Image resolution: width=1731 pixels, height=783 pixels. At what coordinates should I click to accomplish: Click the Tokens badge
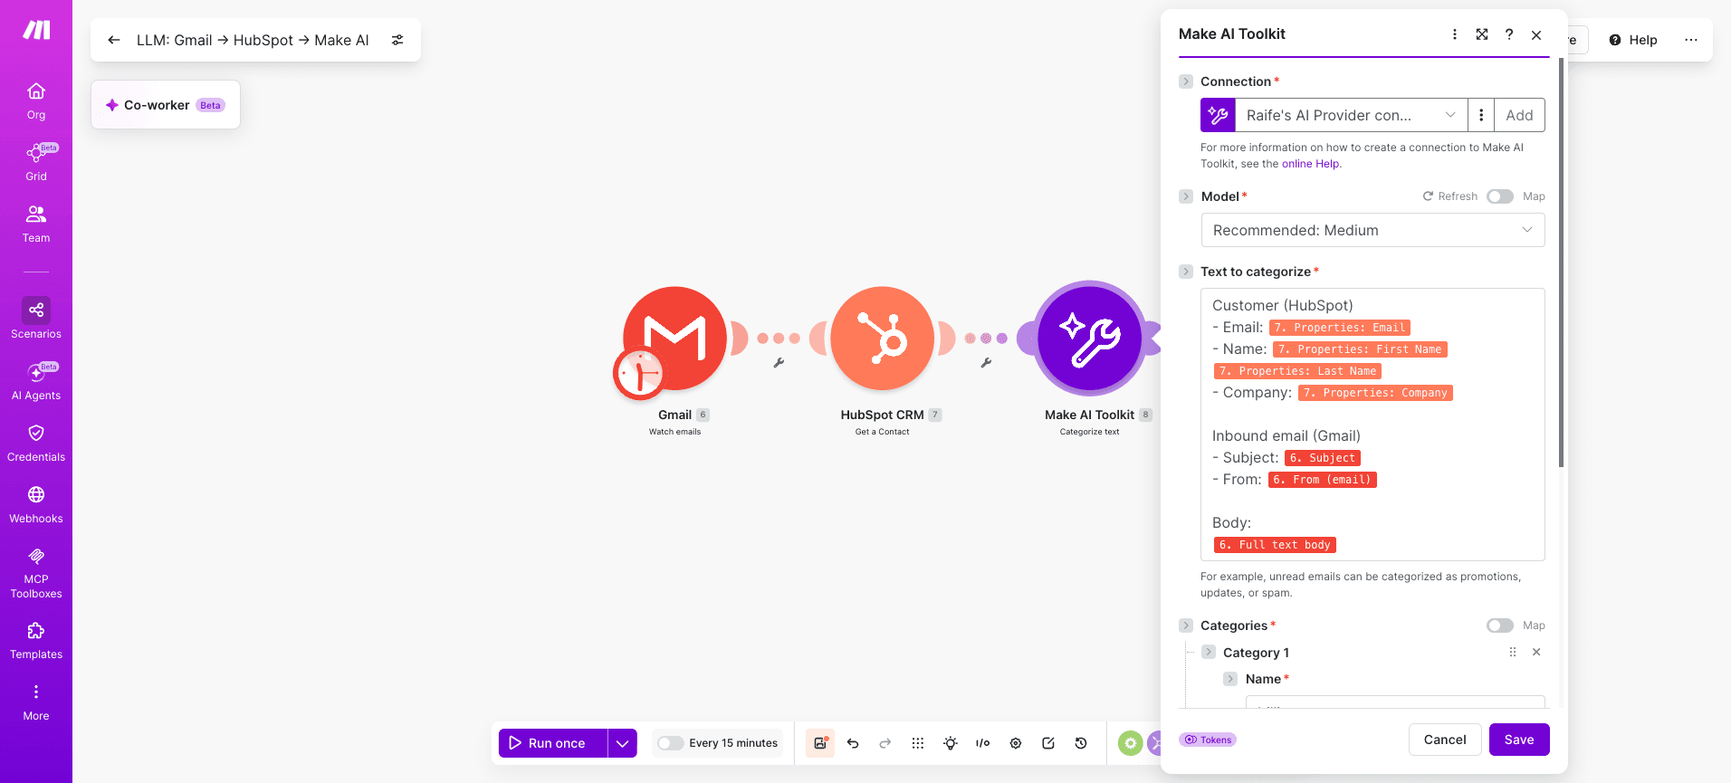[x=1208, y=740]
